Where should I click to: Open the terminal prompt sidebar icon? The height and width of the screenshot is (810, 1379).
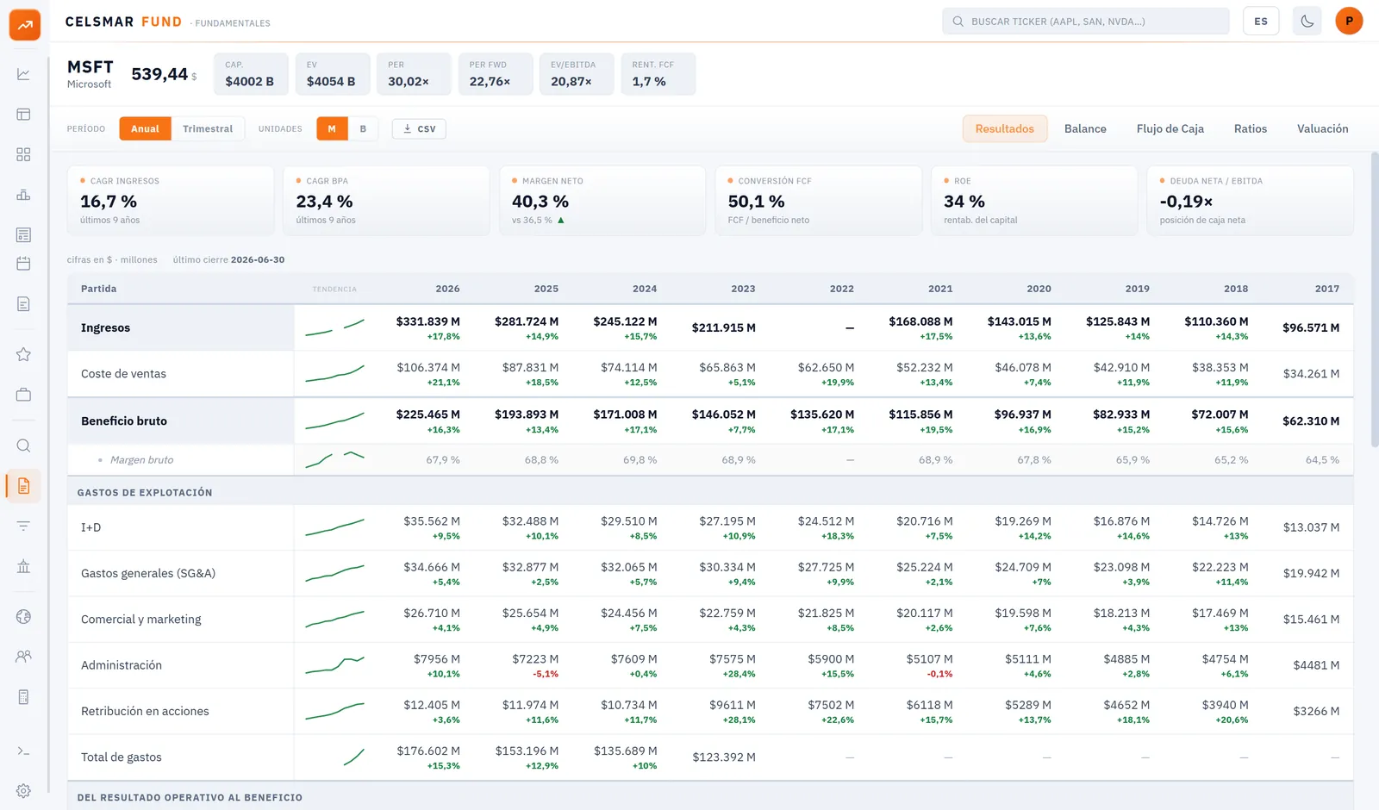(23, 751)
